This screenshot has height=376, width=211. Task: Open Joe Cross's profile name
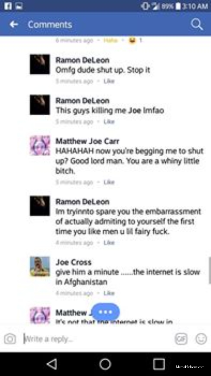pos(73,262)
